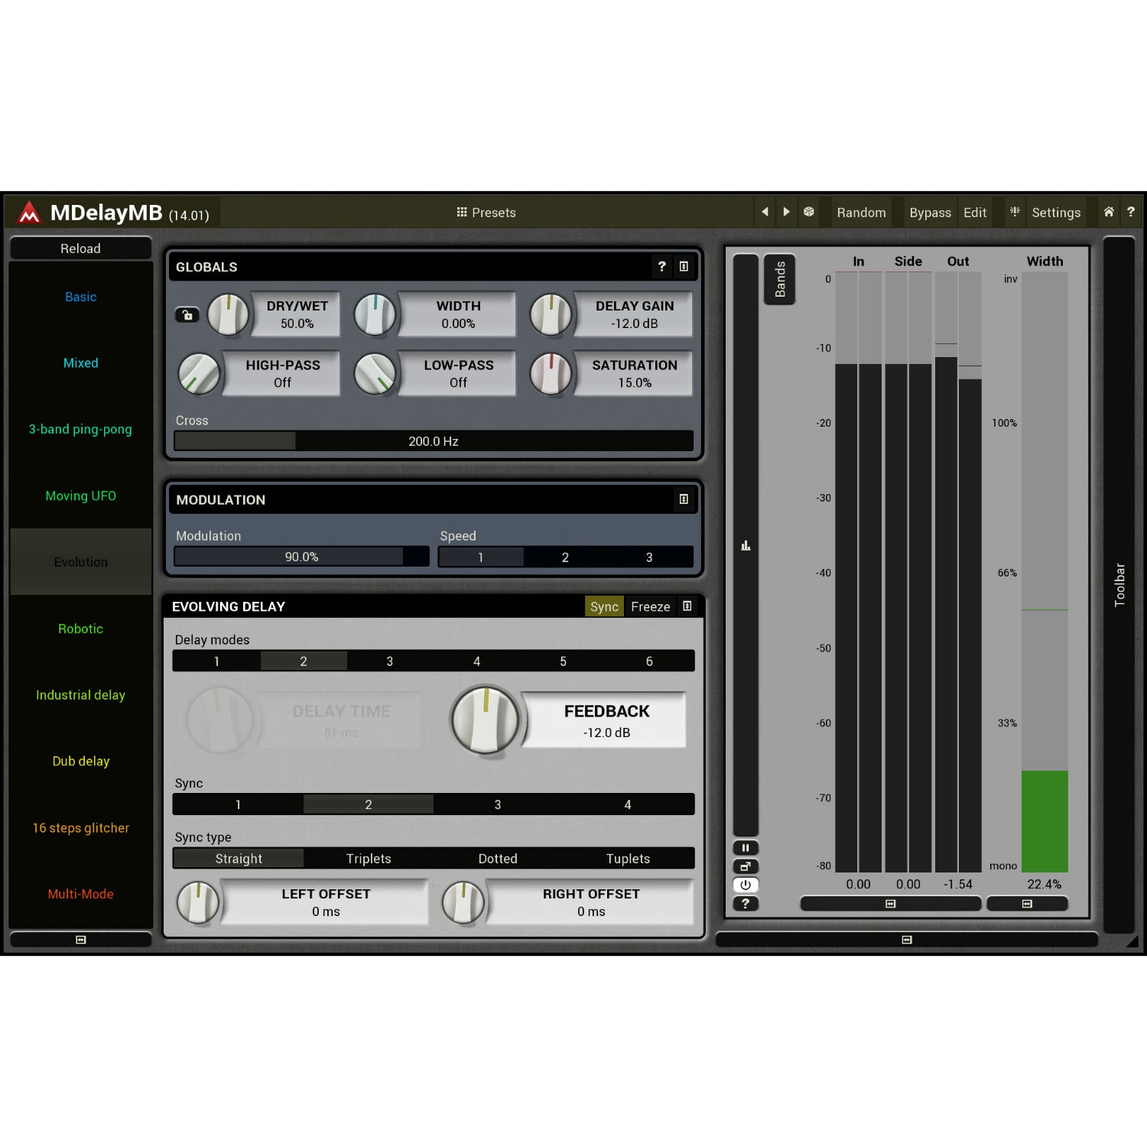Enable the Sync toggle in Evolving Delay
Viewport: 1147px width, 1147px height.
click(x=604, y=606)
